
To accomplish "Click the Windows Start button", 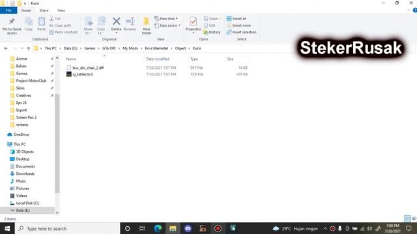I will pyautogui.click(x=7, y=228).
